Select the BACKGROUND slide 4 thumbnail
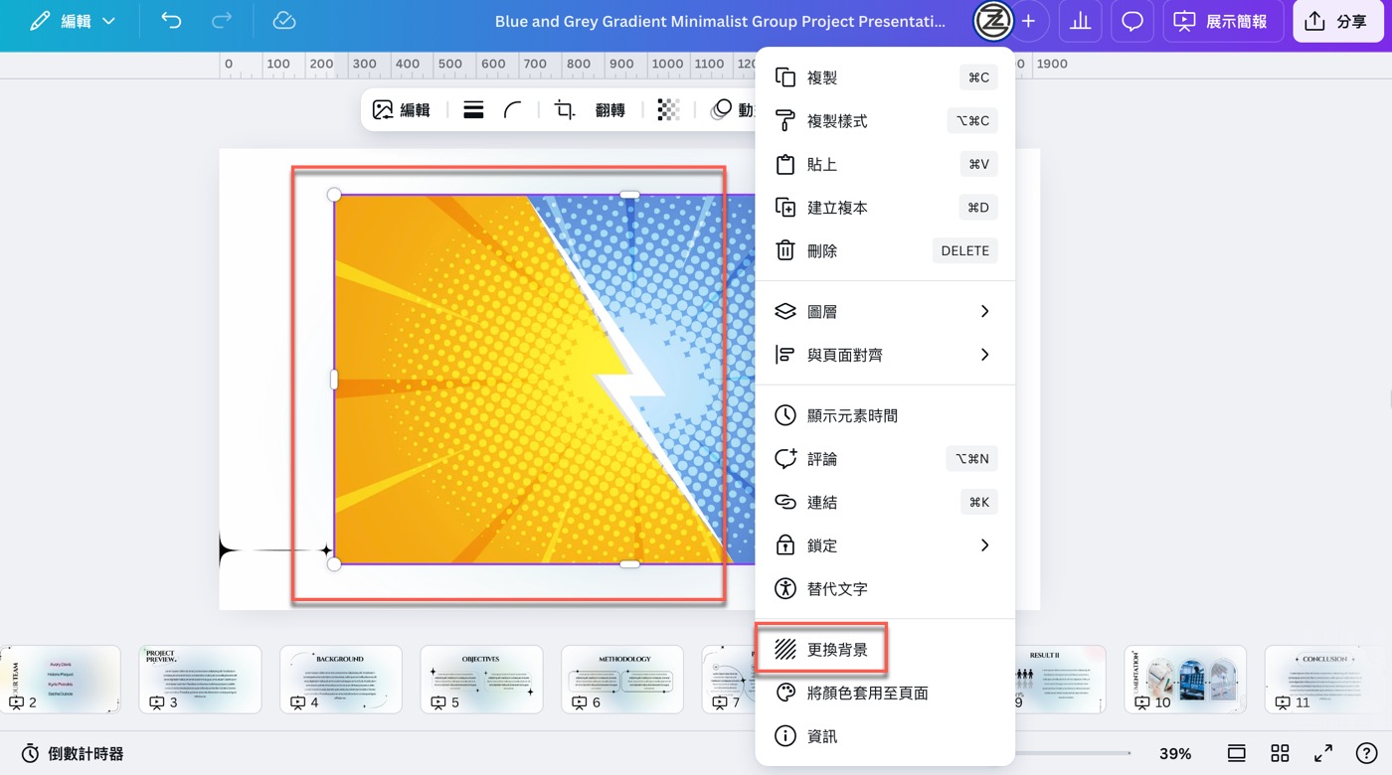Image resolution: width=1392 pixels, height=775 pixels. 341,680
